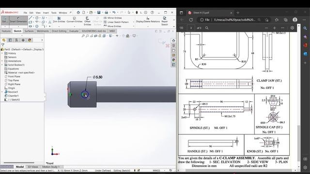Click Convert Entities in the Sketch ribbon

point(75,20)
